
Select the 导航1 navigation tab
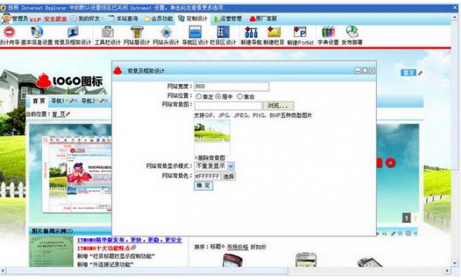58,101
